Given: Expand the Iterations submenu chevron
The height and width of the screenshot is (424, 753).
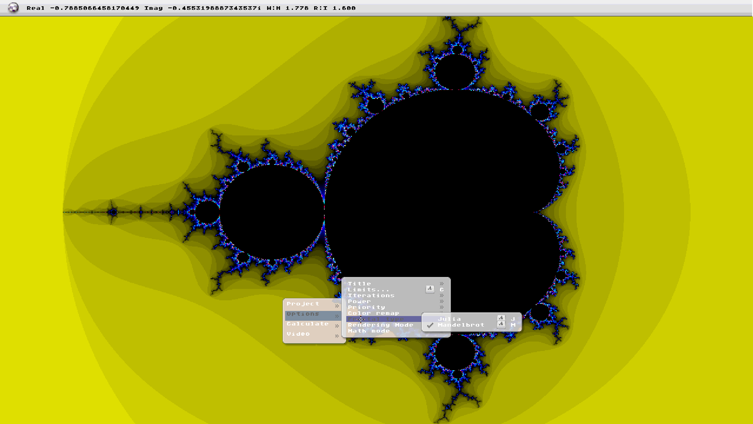Looking at the screenshot, I should pyautogui.click(x=442, y=295).
